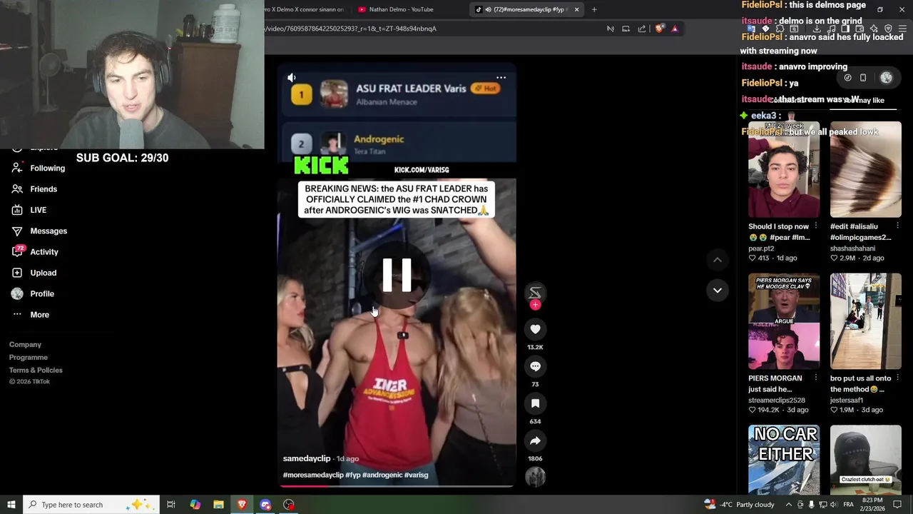
Task: Open the pear.pt2 creator name
Action: pos(761,248)
